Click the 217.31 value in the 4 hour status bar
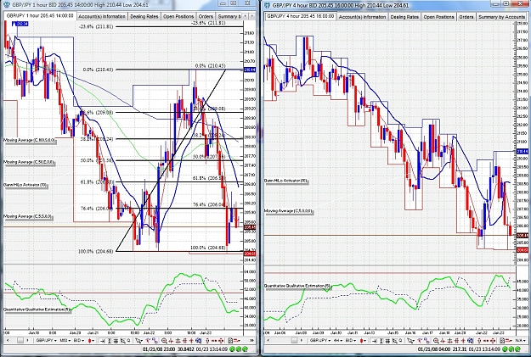This screenshot has height=357, width=531. (x=460, y=349)
